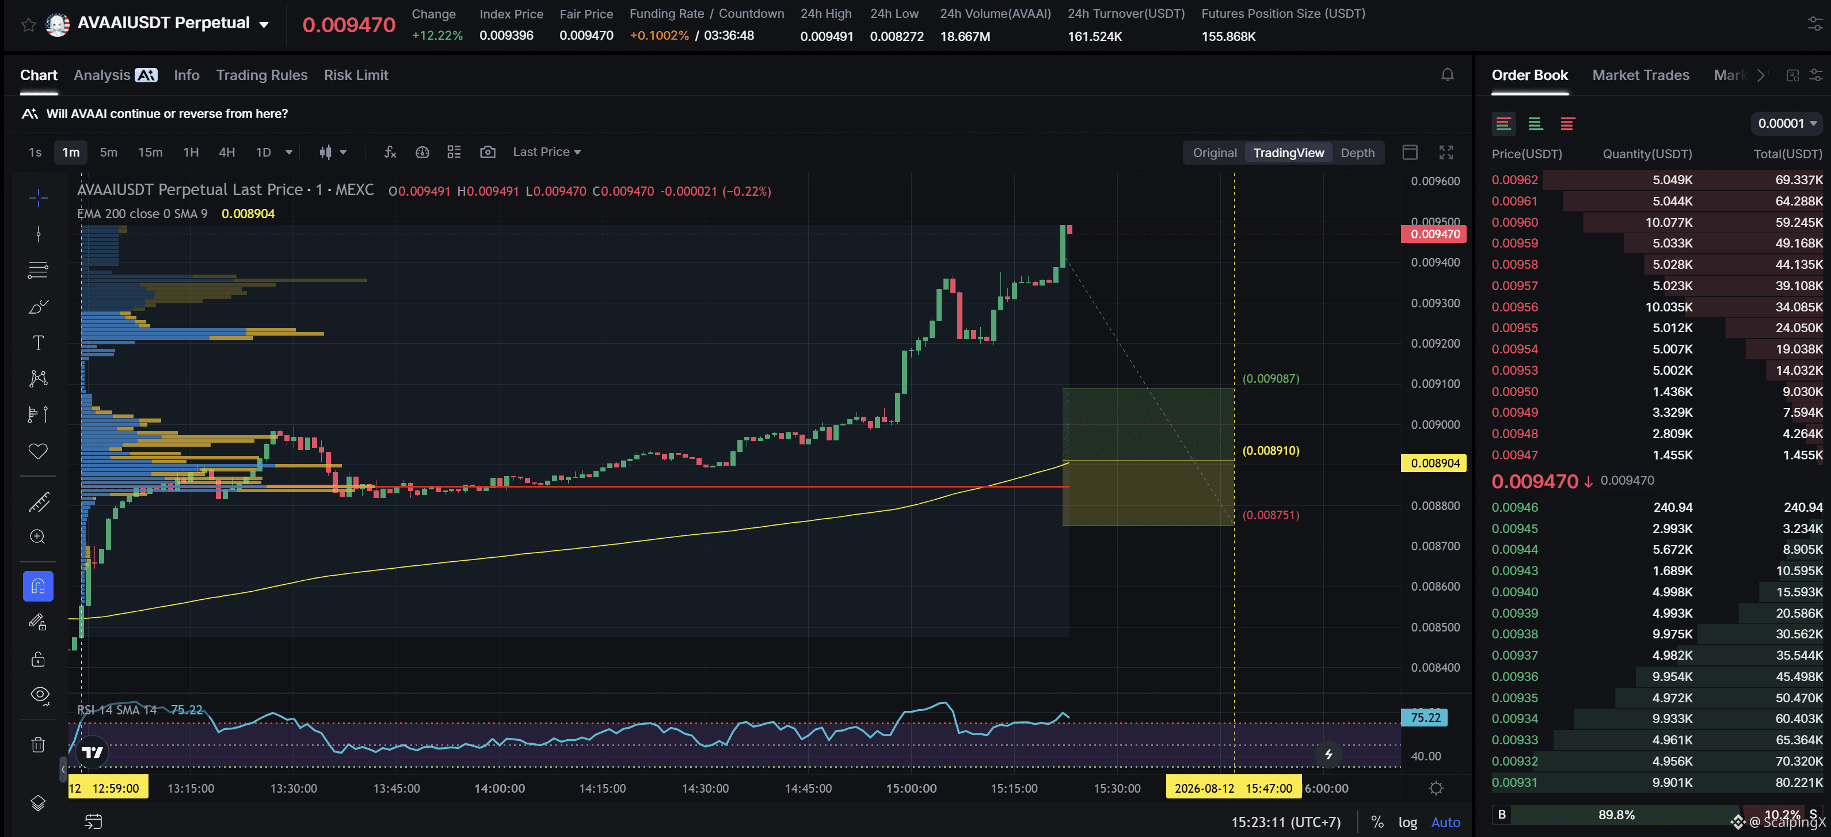Activate the zoom in tool
The width and height of the screenshot is (1831, 837).
click(39, 537)
